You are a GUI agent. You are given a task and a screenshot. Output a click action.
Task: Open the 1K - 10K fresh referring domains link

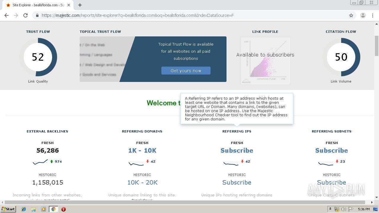[142, 151]
